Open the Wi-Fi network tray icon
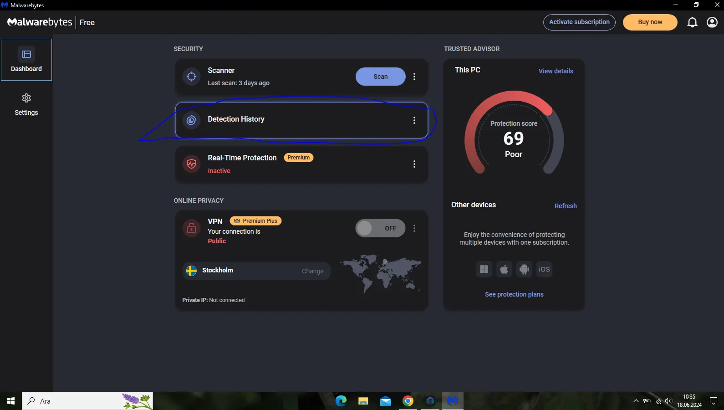The image size is (724, 410). (658, 401)
